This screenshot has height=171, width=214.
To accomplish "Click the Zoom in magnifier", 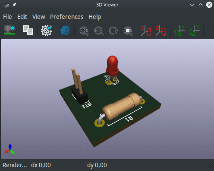I will point(84,31).
